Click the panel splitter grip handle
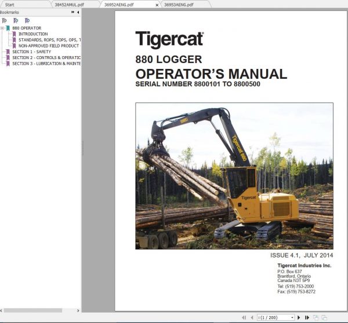Viewport: 348px width, 323px height. [x=82, y=148]
